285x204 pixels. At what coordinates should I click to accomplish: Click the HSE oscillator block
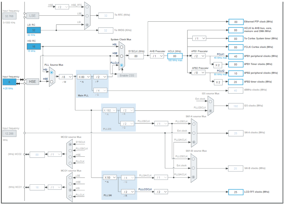(x=33, y=82)
